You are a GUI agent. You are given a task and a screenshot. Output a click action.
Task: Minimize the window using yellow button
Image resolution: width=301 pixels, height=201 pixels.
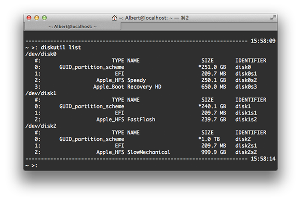tap(37, 18)
